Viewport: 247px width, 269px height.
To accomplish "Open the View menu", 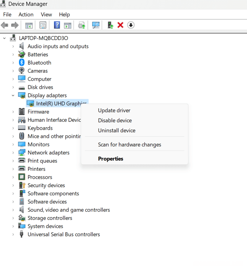I will [46, 15].
